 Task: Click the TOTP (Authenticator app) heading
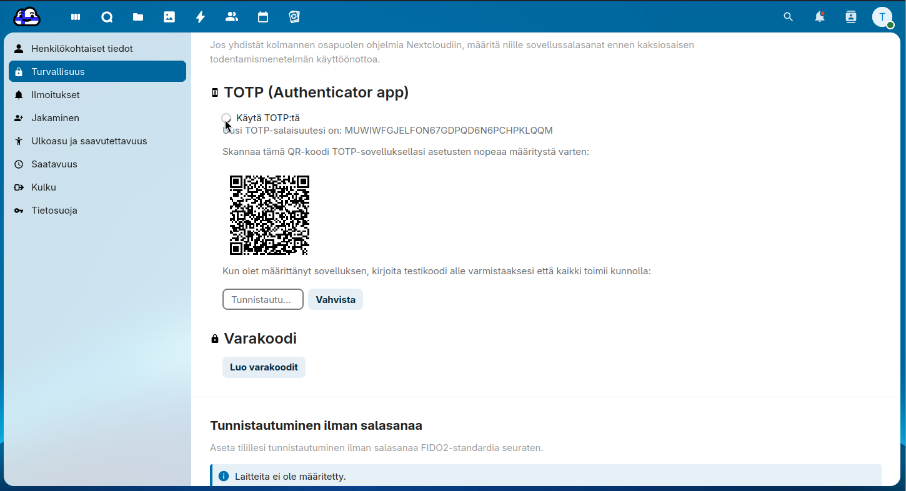tap(316, 92)
